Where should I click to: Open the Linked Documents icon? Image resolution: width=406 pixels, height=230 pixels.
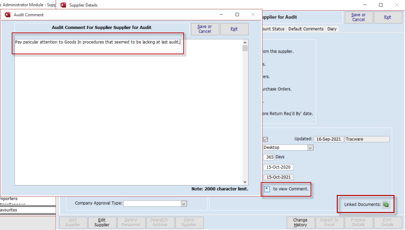point(386,204)
